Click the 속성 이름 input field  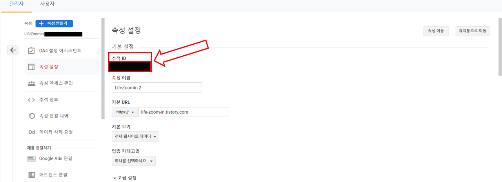157,87
